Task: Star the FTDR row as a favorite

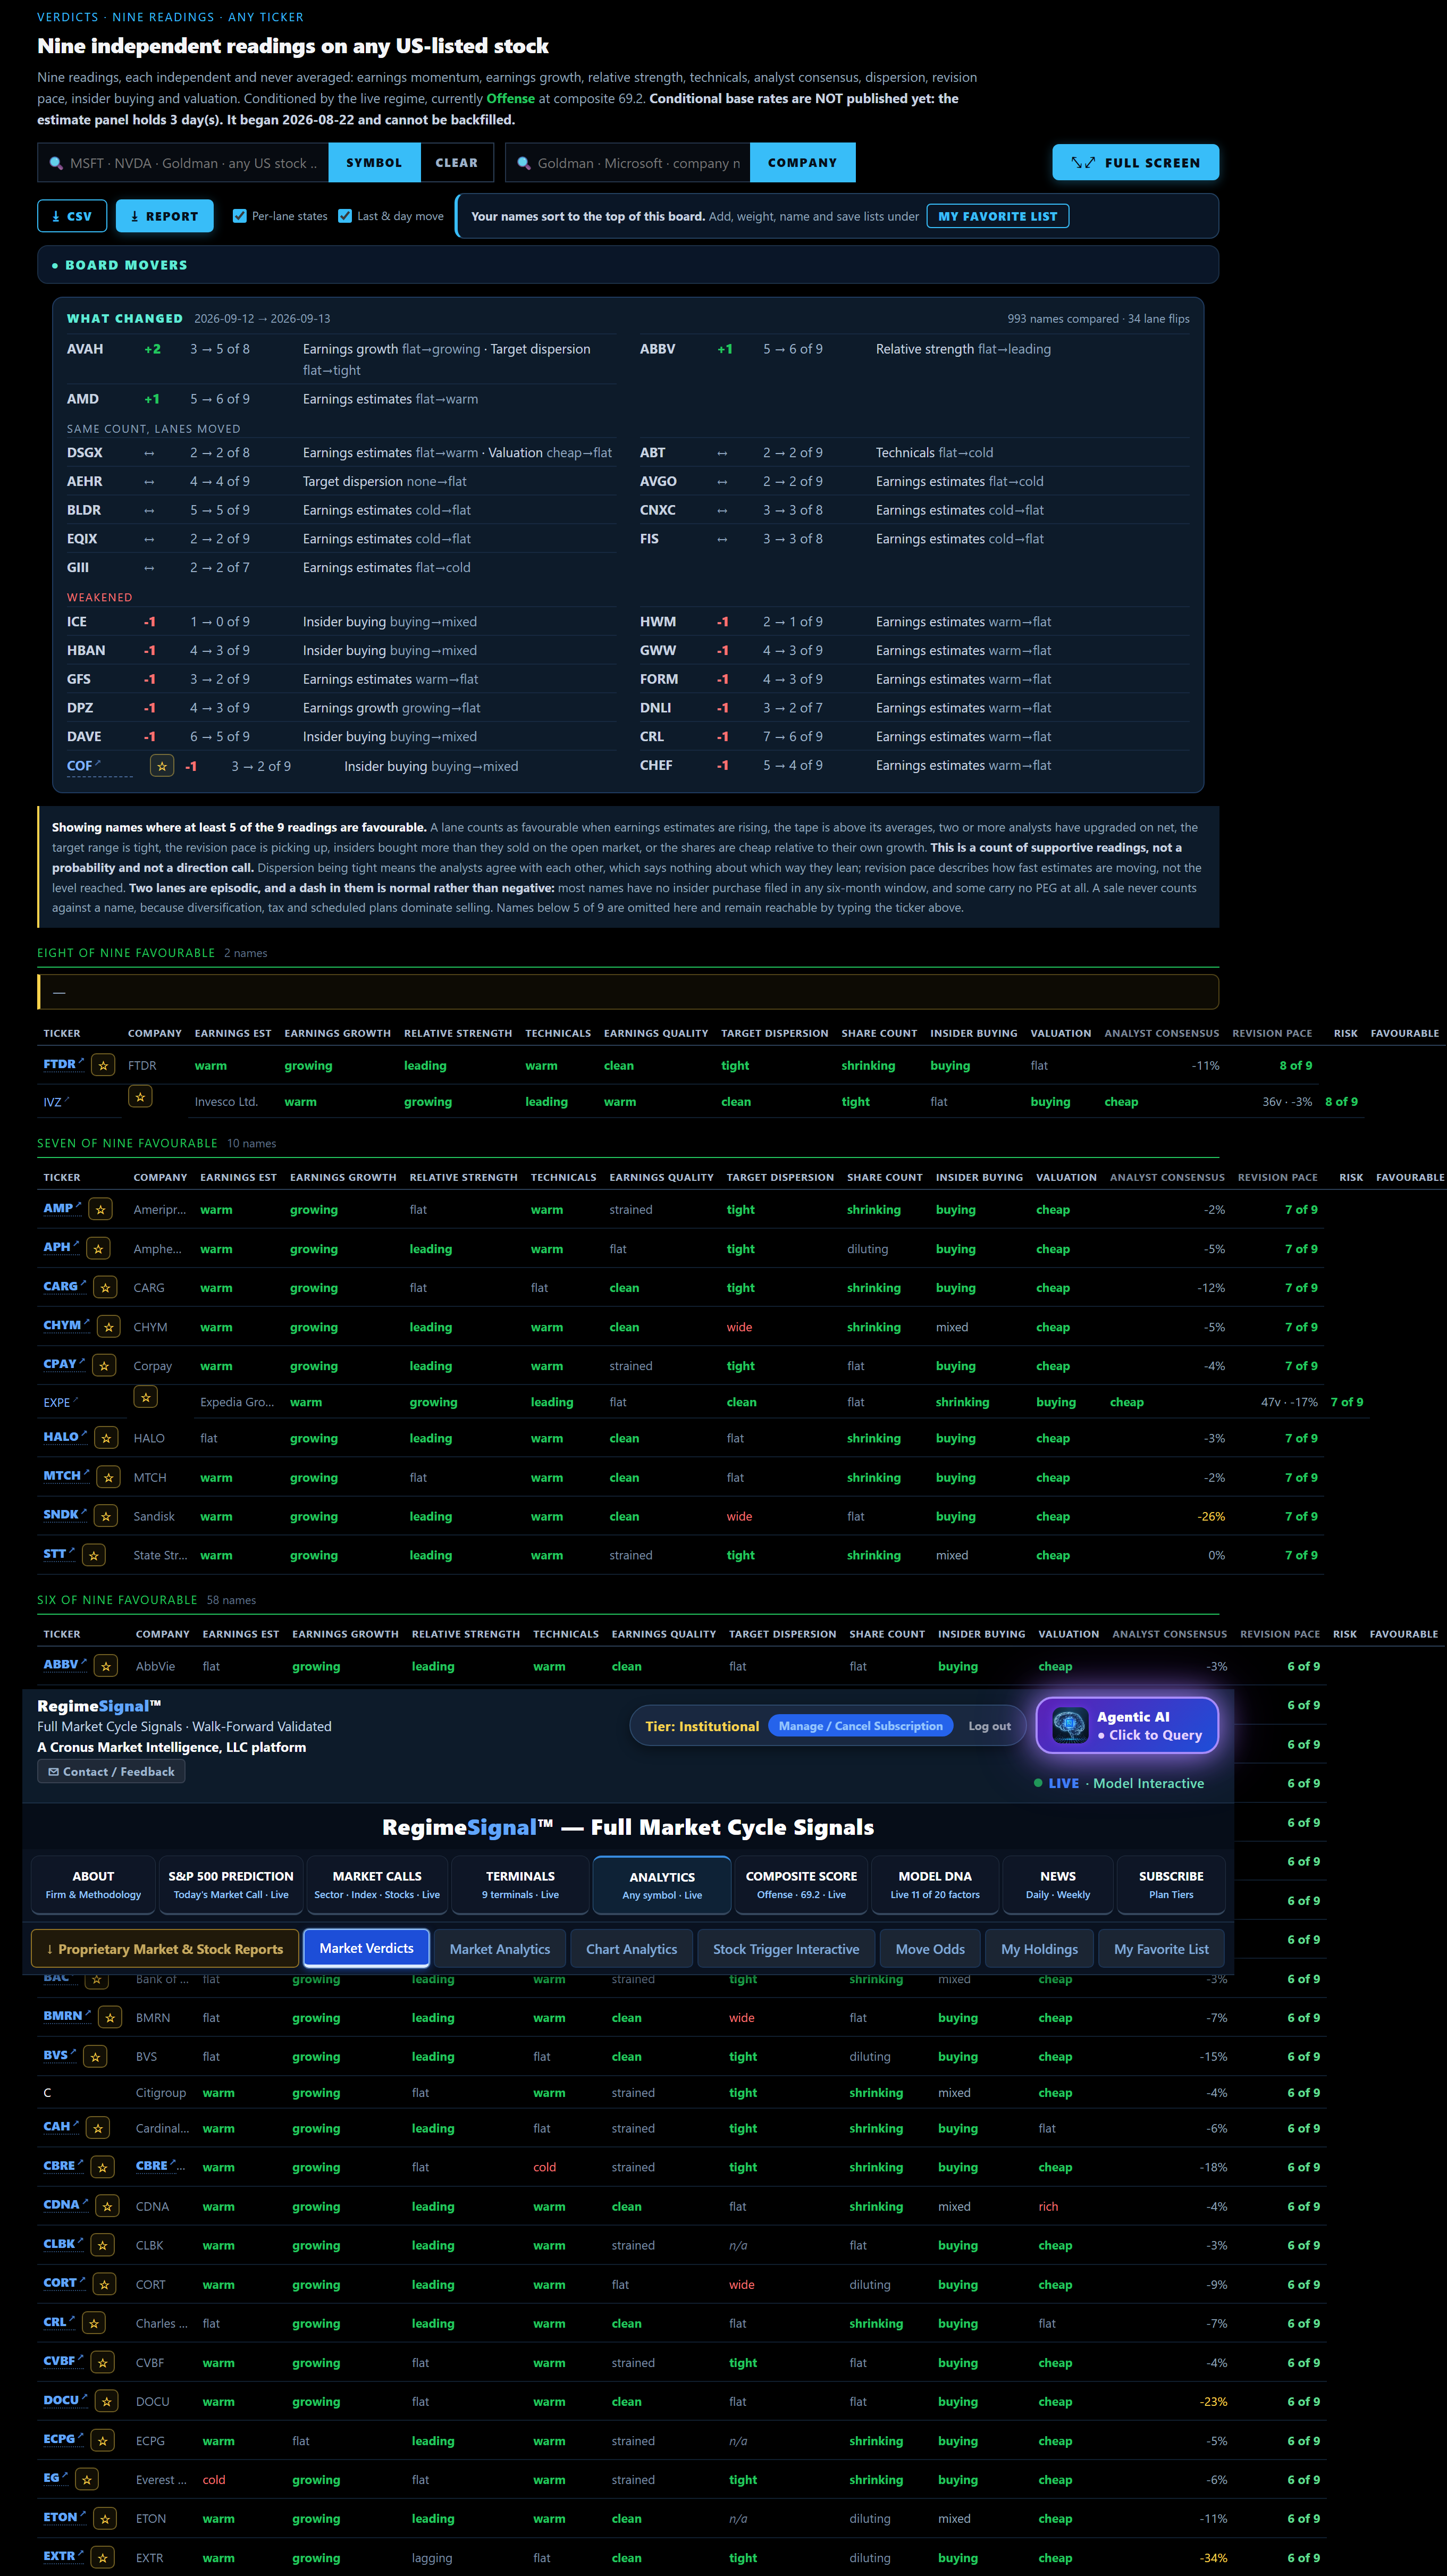Action: click(x=103, y=1065)
